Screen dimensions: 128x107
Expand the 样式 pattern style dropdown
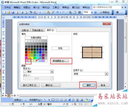click(52, 72)
